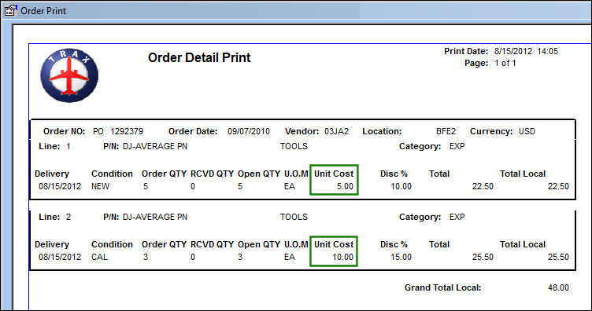Select order number 1292379
The image size is (592, 311).
(x=127, y=131)
